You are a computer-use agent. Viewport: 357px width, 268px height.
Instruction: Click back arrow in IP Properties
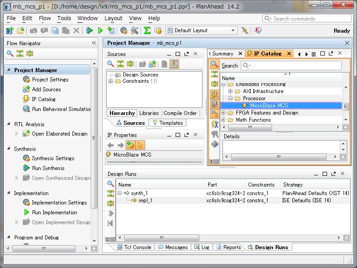pyautogui.click(x=111, y=145)
